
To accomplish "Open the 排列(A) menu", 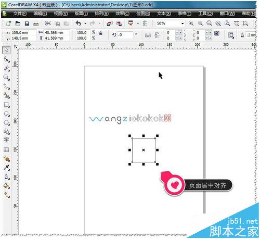I will tap(101, 14).
